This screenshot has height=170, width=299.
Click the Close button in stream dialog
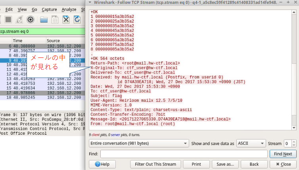[x=284, y=164]
